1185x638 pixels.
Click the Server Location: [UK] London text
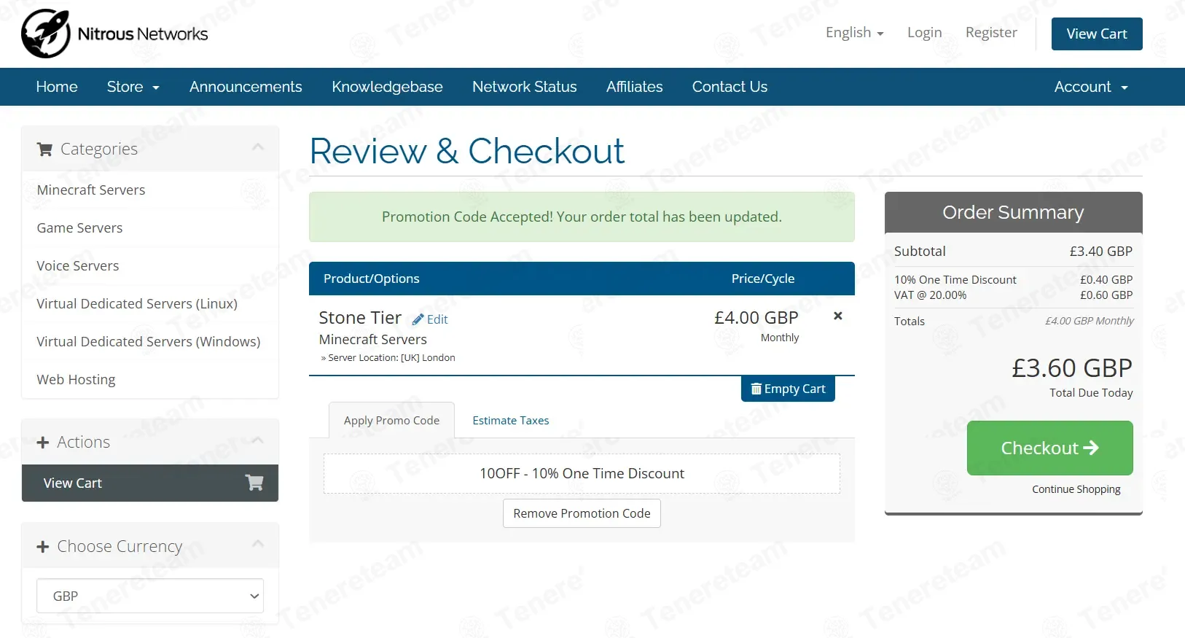tap(388, 357)
